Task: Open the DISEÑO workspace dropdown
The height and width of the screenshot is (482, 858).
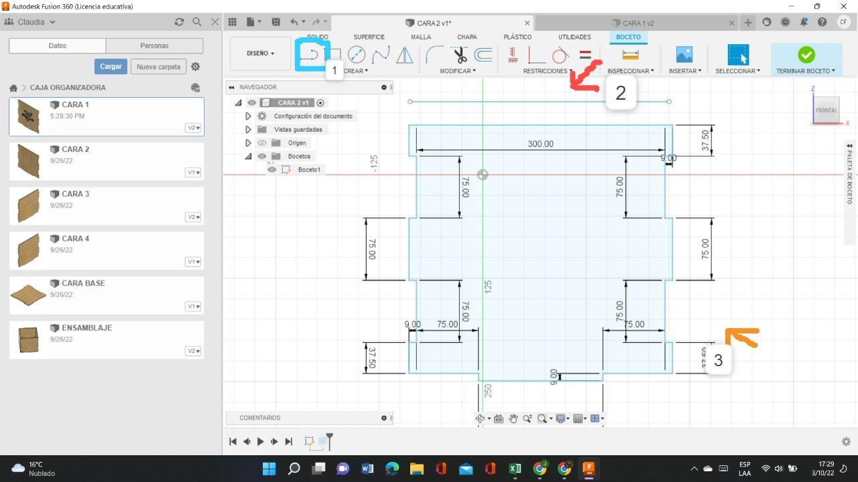Action: [261, 54]
